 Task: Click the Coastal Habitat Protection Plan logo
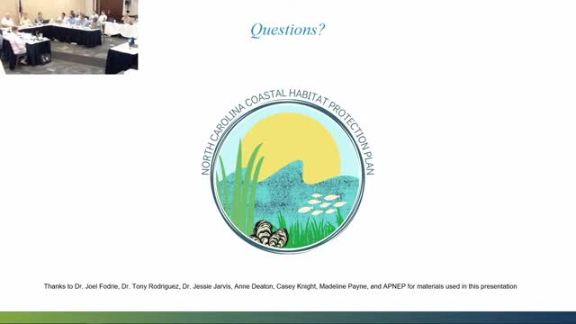(x=288, y=171)
